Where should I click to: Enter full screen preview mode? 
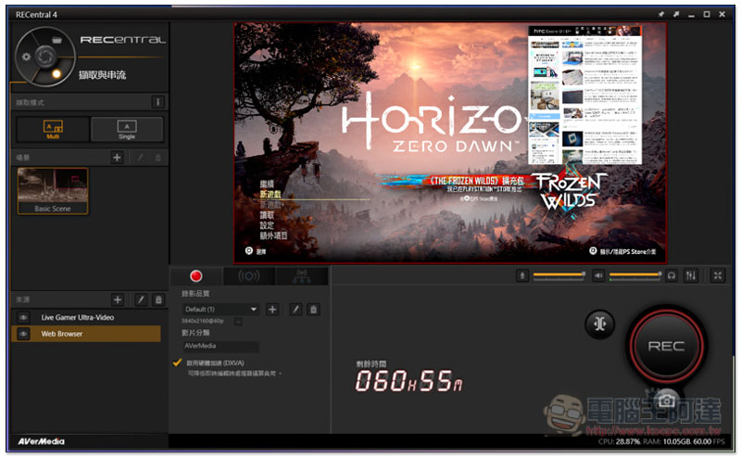717,275
